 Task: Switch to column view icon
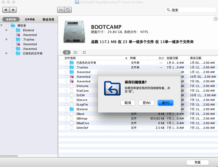click(x=75, y=52)
